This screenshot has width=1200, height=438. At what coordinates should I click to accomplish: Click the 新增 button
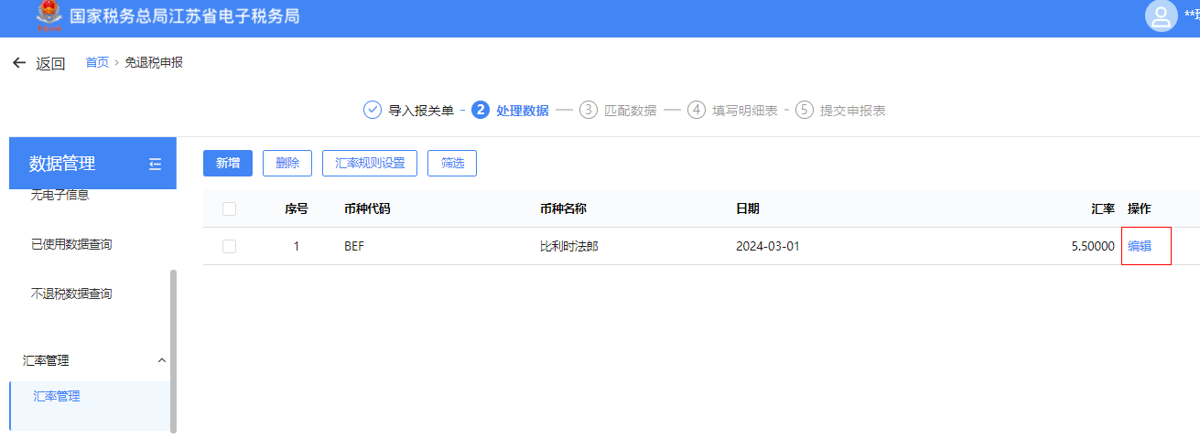[x=228, y=163]
